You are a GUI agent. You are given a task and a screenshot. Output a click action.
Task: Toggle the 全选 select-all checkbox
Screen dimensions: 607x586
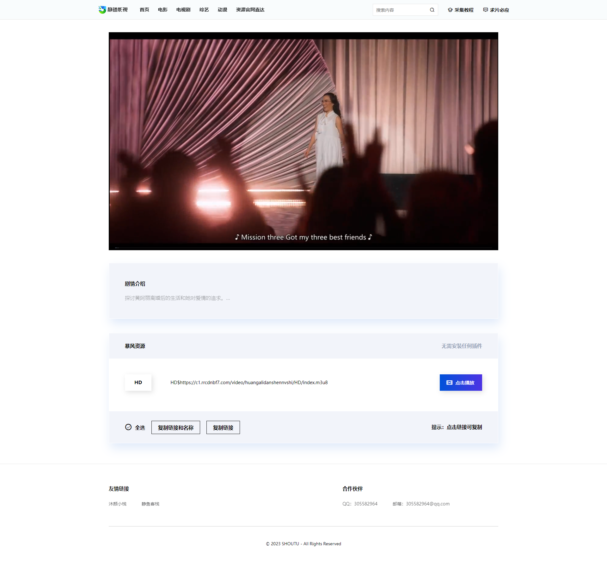[128, 427]
